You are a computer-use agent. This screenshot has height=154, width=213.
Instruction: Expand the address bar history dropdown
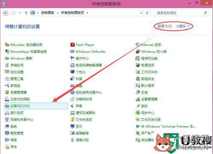pos(141,13)
